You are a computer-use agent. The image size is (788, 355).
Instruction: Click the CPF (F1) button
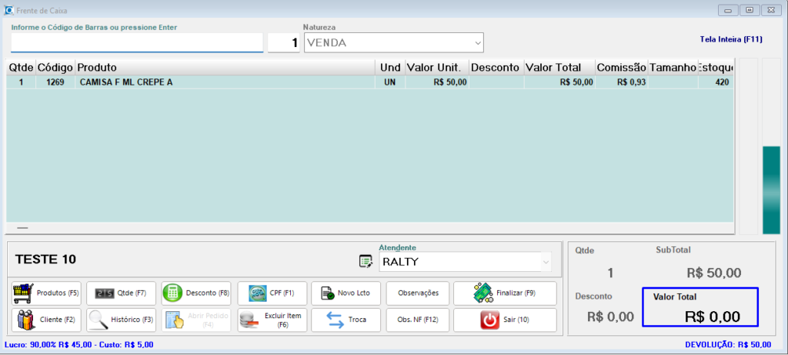(x=272, y=293)
